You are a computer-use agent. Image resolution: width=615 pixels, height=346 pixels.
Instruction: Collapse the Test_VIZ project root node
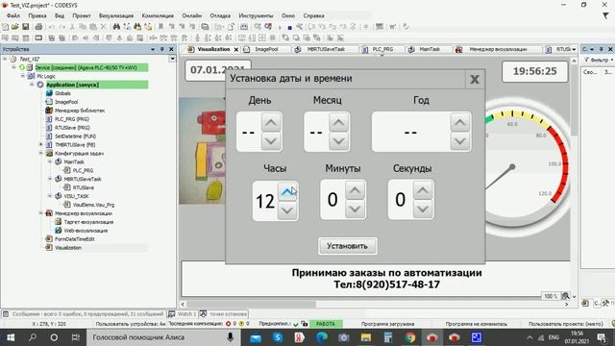click(5, 59)
